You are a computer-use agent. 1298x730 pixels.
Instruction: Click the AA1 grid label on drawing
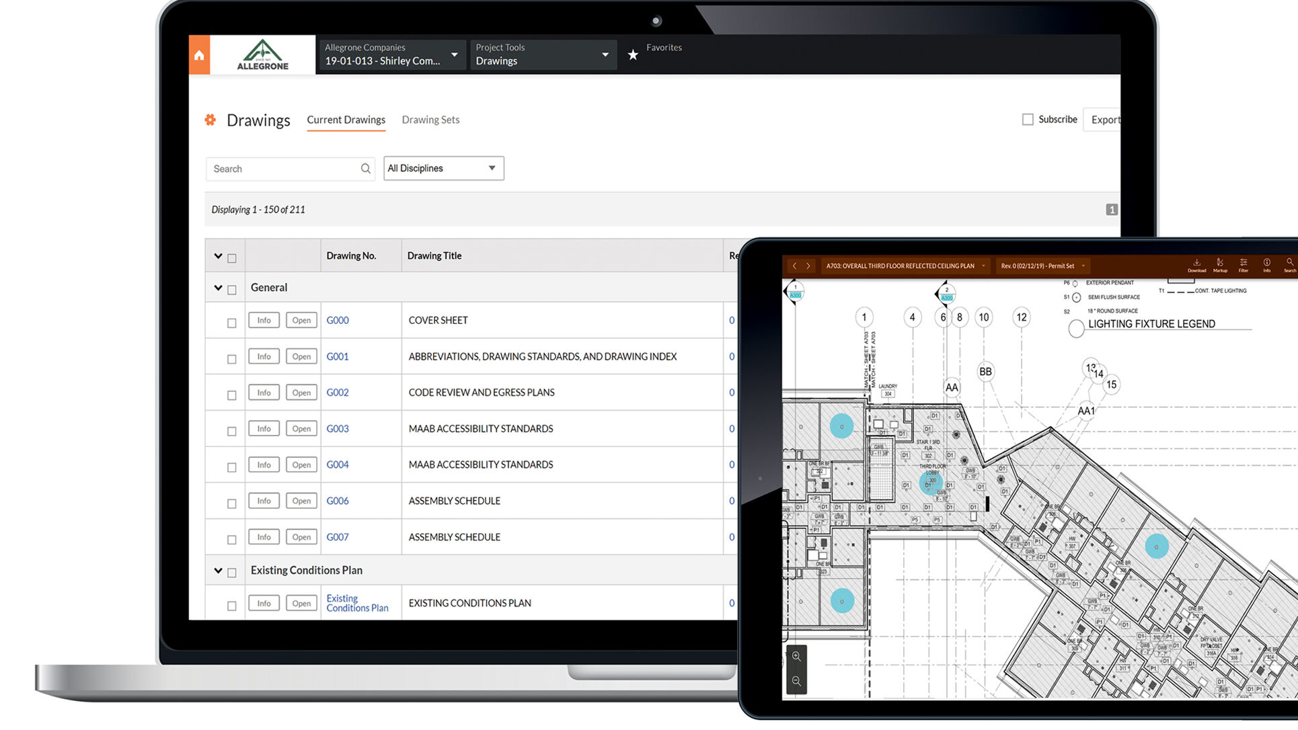click(x=1086, y=411)
